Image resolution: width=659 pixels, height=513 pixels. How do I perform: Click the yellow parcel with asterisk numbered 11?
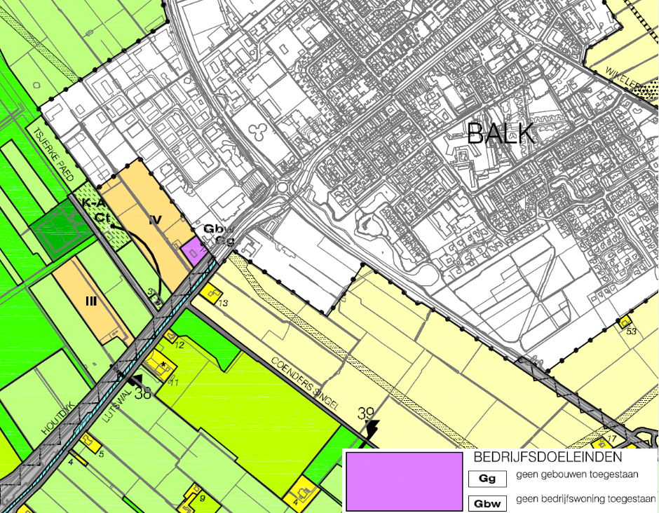click(x=160, y=364)
